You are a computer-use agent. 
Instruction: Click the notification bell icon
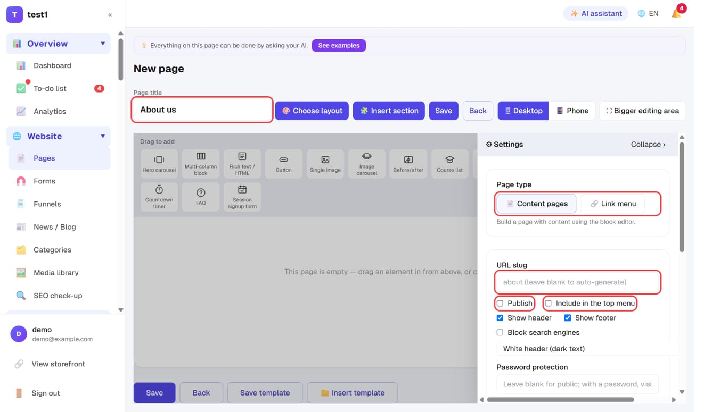[x=676, y=14]
